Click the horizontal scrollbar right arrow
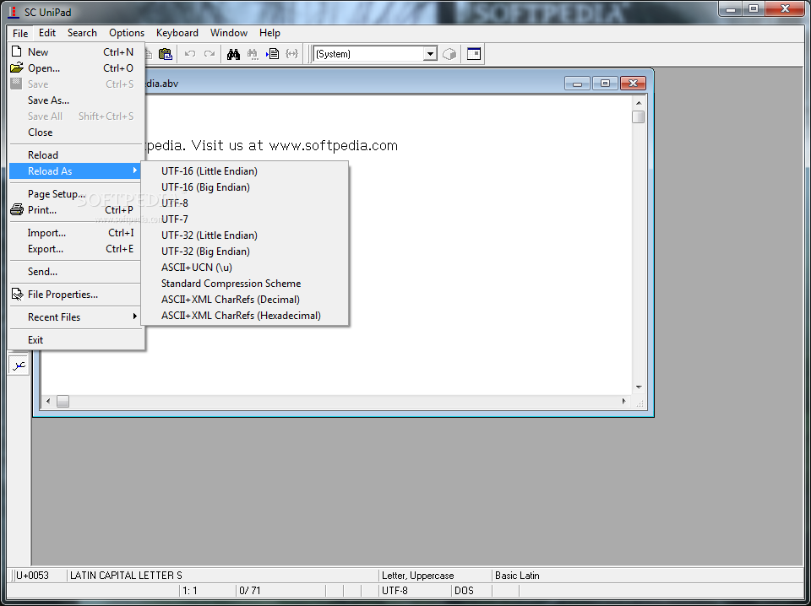This screenshot has height=606, width=811. point(623,401)
